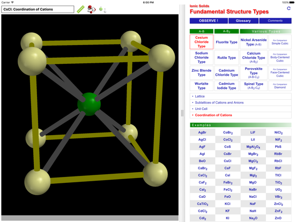Open the CdI2 example
This screenshot has width=296, height=222.
(202, 218)
